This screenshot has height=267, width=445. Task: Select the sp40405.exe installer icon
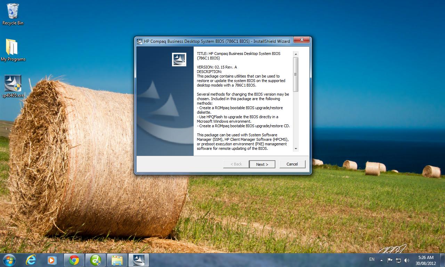point(13,86)
